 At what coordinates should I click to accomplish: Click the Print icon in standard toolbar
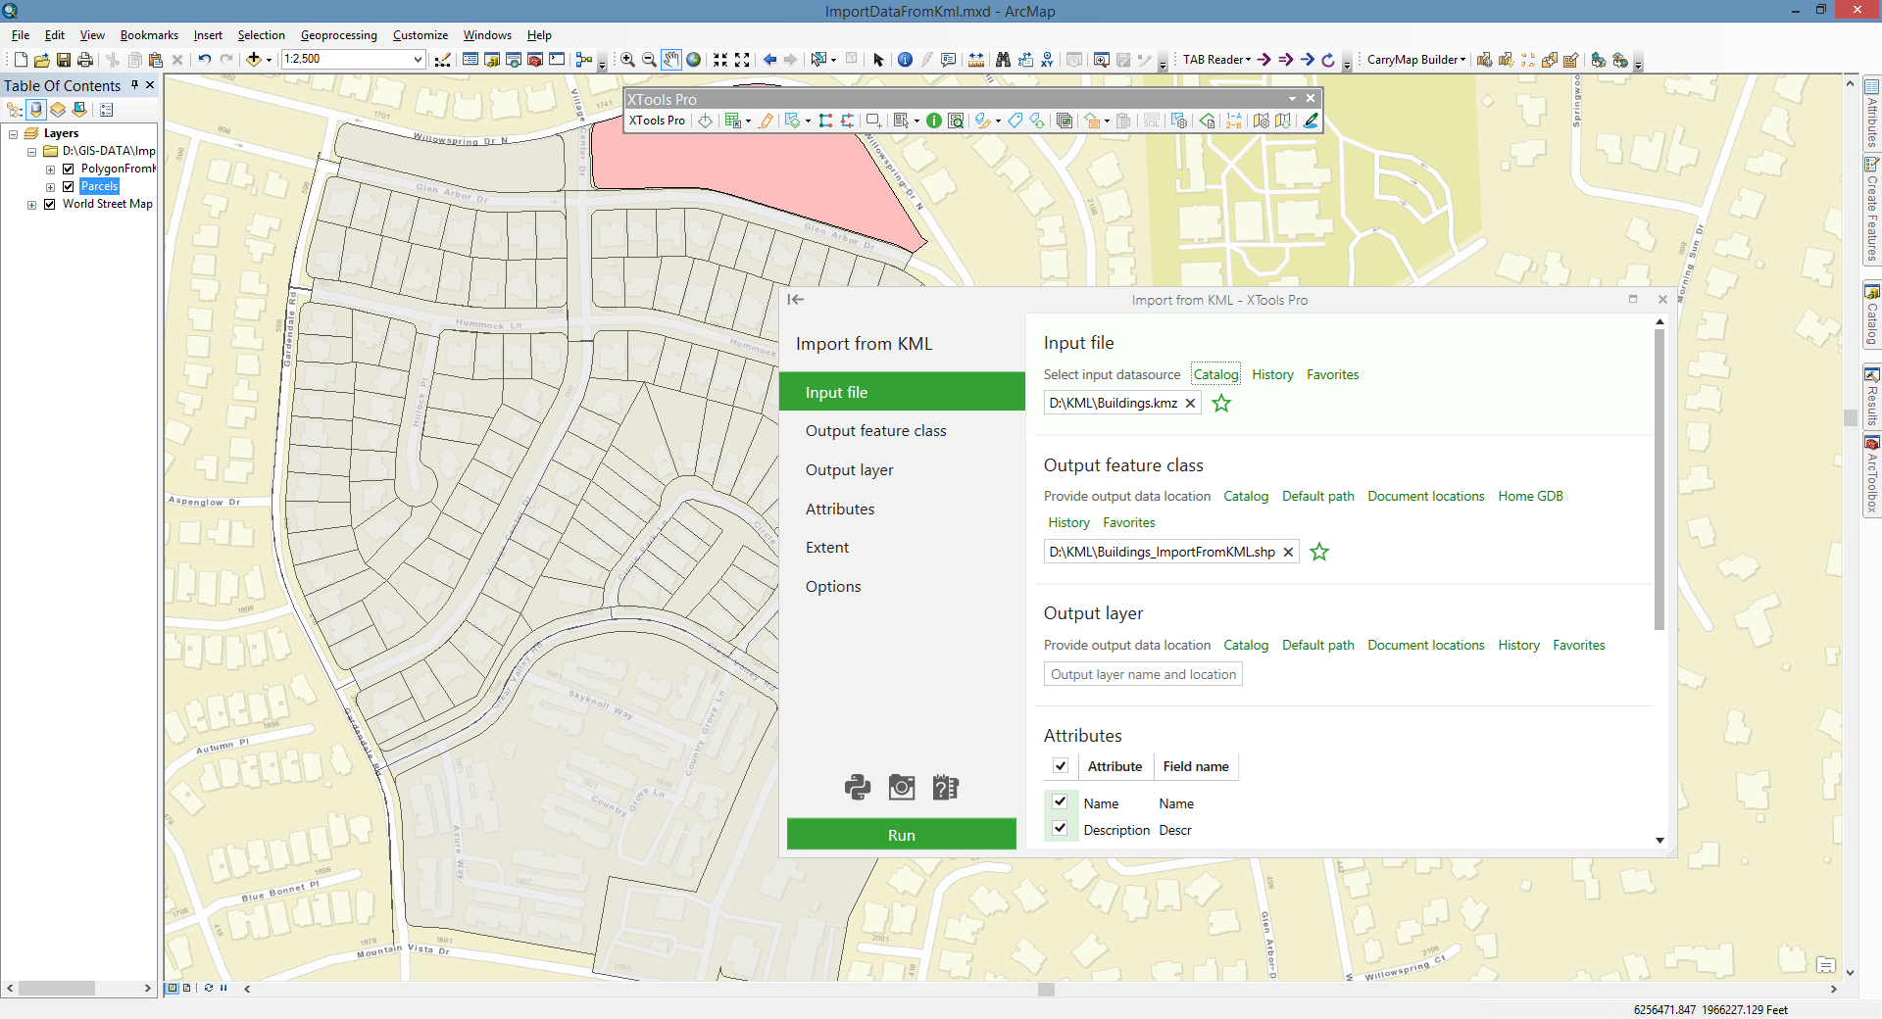pyautogui.click(x=85, y=60)
